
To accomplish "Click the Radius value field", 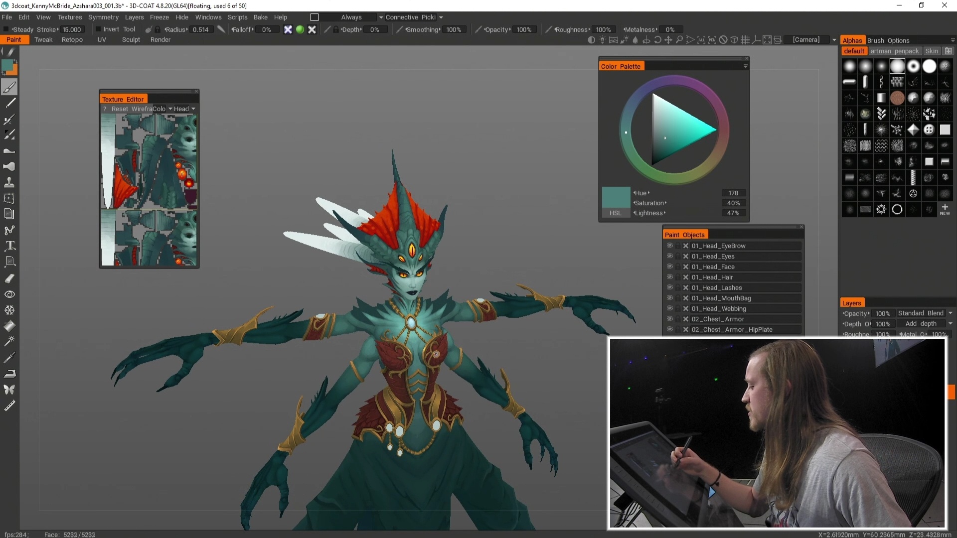I will point(200,29).
